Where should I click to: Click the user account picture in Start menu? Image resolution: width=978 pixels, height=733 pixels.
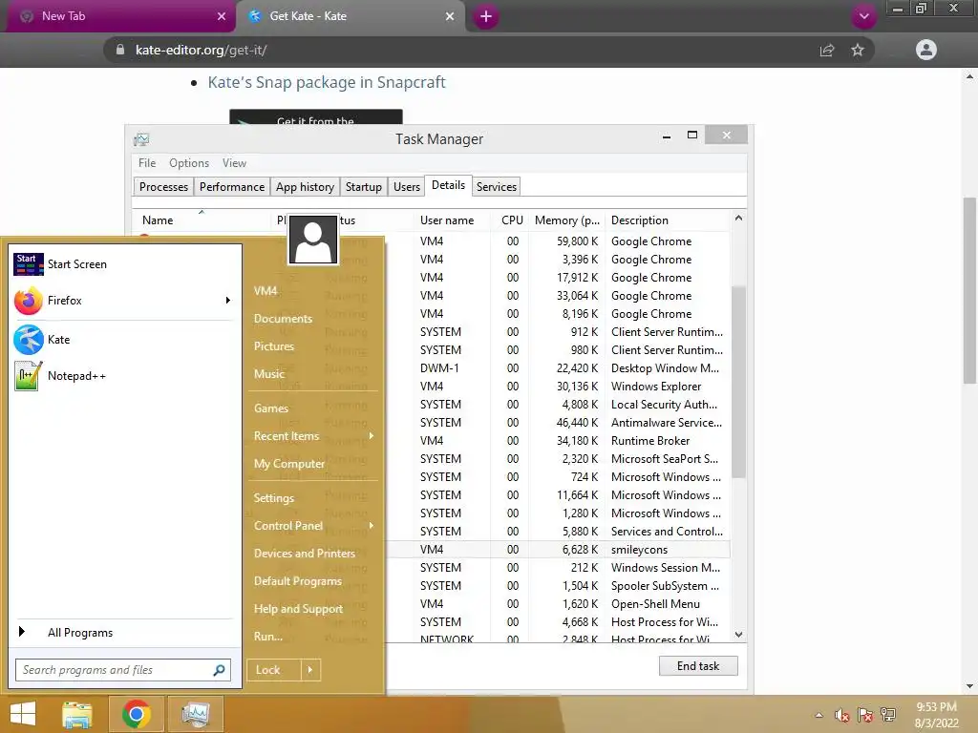[312, 240]
